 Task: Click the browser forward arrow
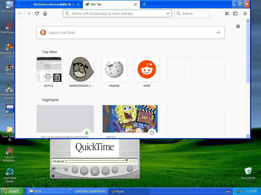point(29,13)
